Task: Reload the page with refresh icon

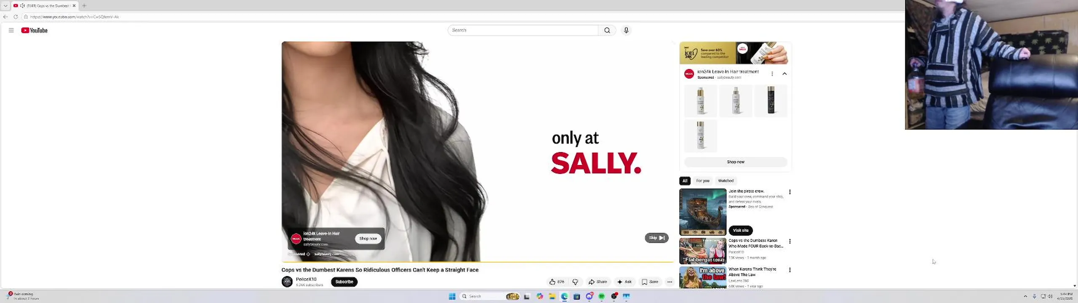Action: [x=16, y=17]
